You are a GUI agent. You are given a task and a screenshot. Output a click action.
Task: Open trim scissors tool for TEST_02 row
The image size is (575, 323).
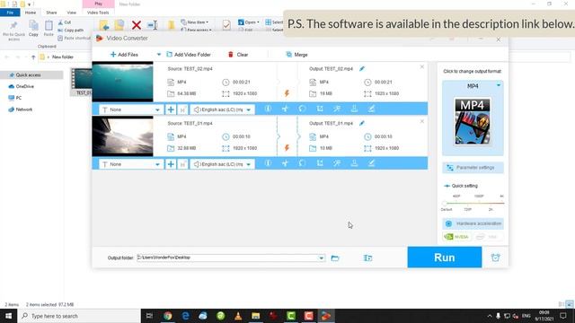pyautogui.click(x=286, y=109)
